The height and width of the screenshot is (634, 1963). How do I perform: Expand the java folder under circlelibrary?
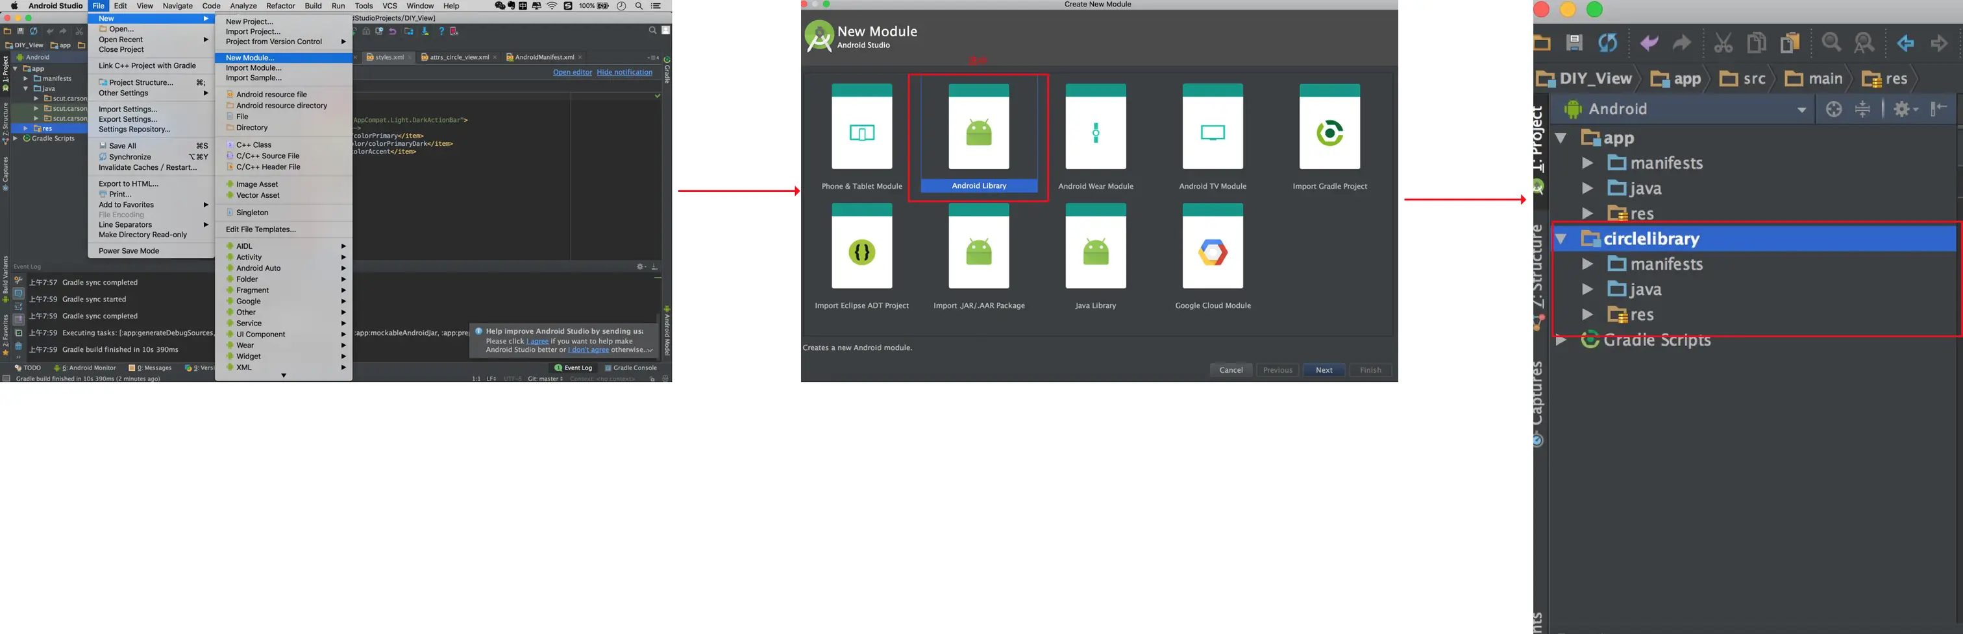tap(1587, 289)
